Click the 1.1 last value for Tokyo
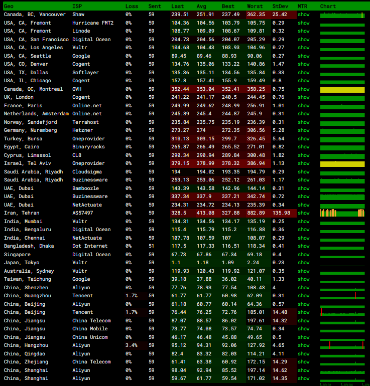 (x=176, y=263)
